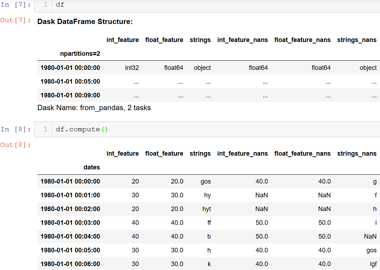Click the code cell containing df
This screenshot has width=380, height=270.
[x=207, y=6]
